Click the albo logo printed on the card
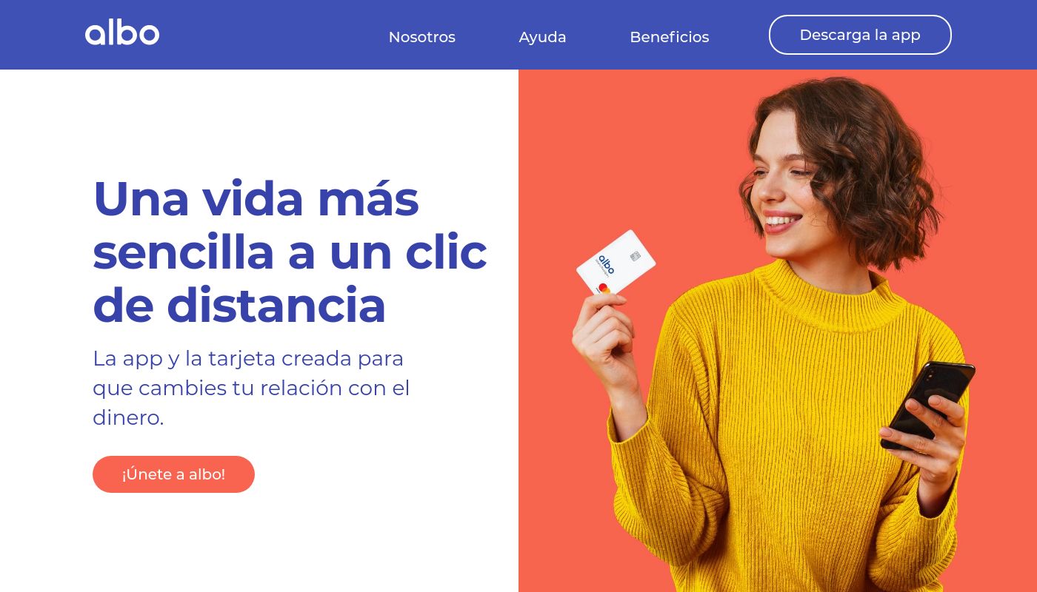Screen dimensions: 1037x592 [x=607, y=265]
